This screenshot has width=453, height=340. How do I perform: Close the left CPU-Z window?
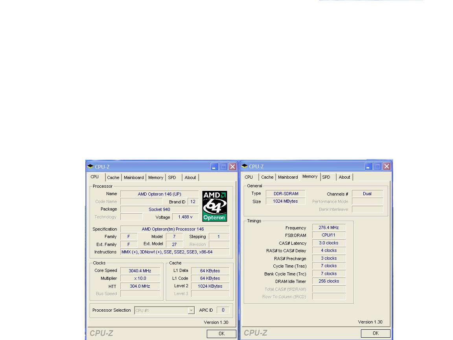pyautogui.click(x=232, y=167)
